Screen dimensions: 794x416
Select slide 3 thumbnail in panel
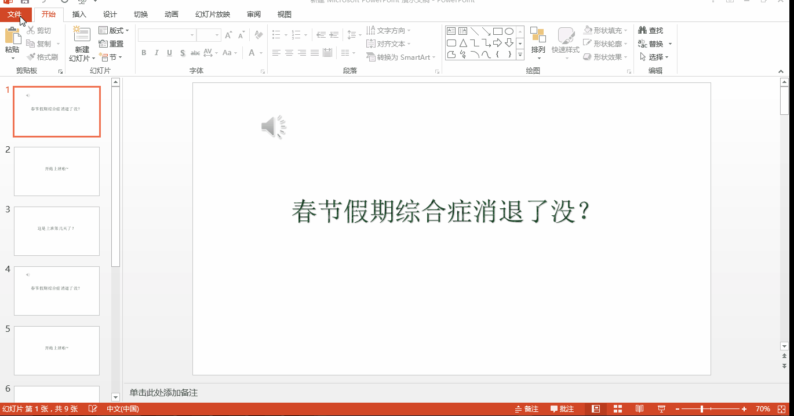point(57,231)
